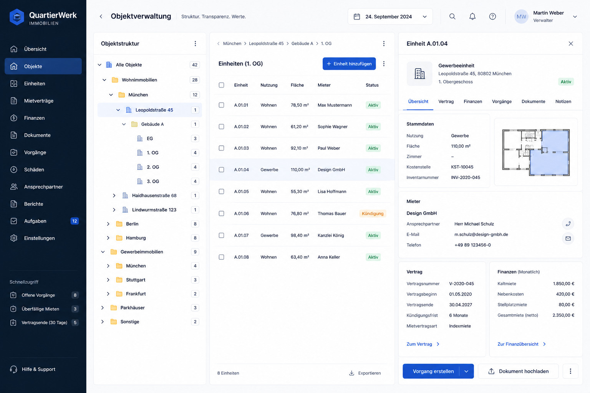Open Ansprechpartner in the sidebar
Viewport: 590px width, 393px height.
click(43, 187)
